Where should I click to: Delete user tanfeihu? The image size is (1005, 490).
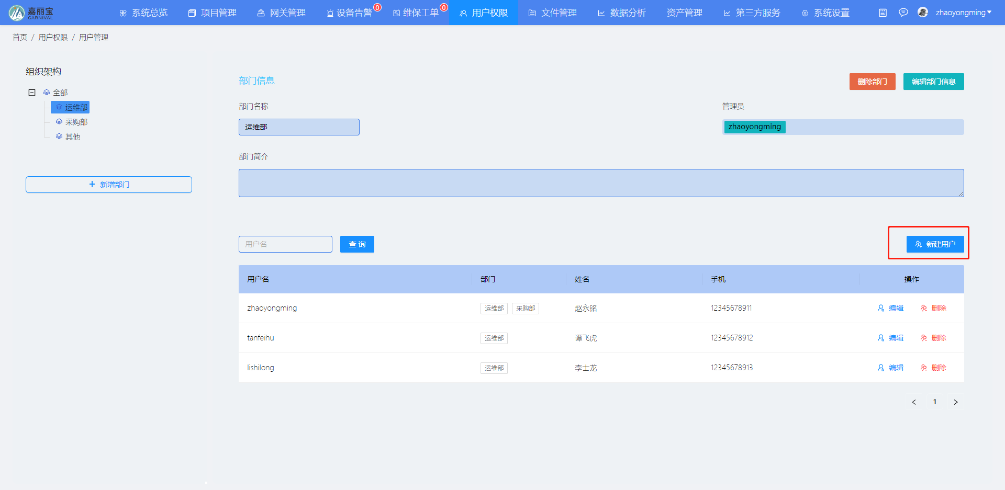pos(933,338)
